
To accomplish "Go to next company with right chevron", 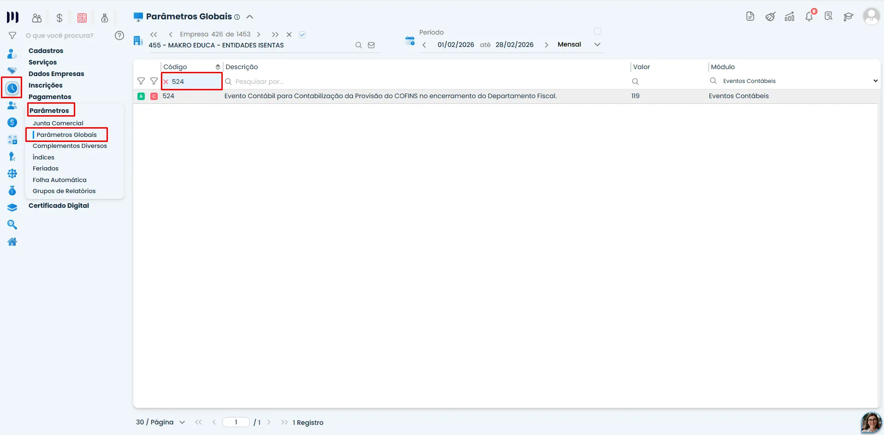I will pyautogui.click(x=259, y=35).
